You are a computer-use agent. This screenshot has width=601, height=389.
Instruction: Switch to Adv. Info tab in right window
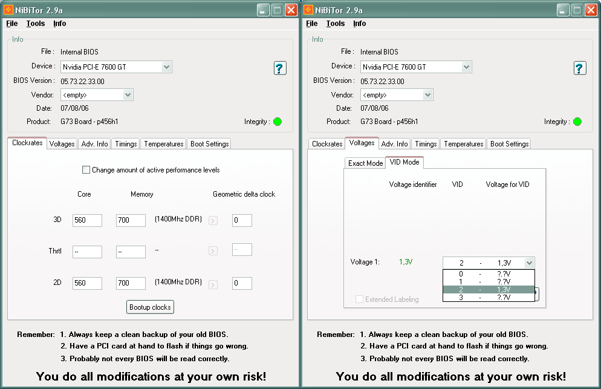click(x=394, y=144)
